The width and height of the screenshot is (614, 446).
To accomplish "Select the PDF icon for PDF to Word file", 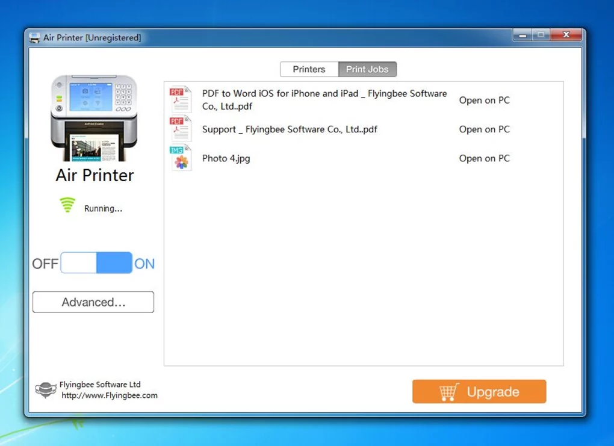I will (x=180, y=99).
